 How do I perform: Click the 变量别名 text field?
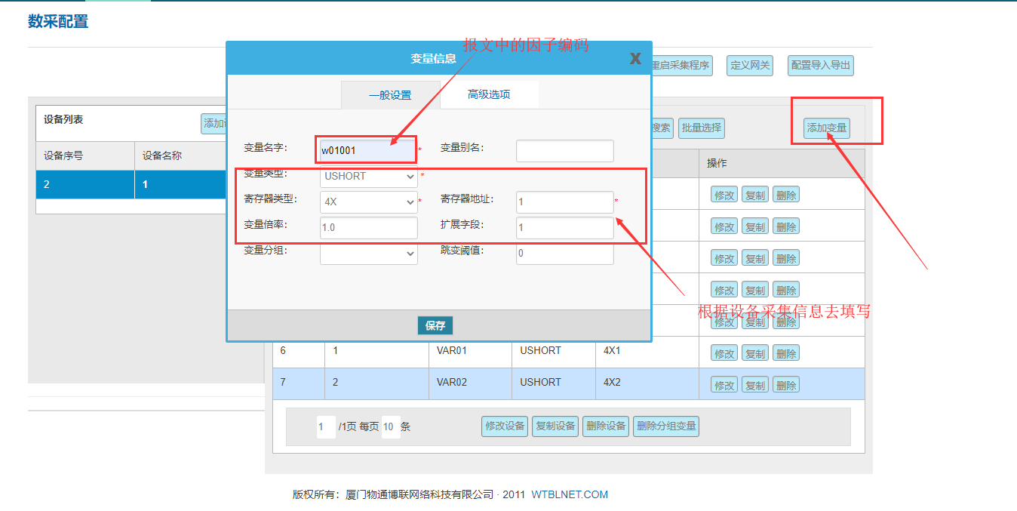tap(564, 151)
